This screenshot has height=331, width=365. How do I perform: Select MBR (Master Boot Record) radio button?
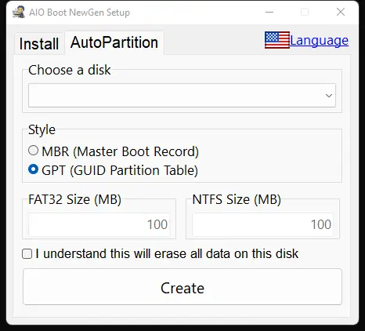(33, 151)
